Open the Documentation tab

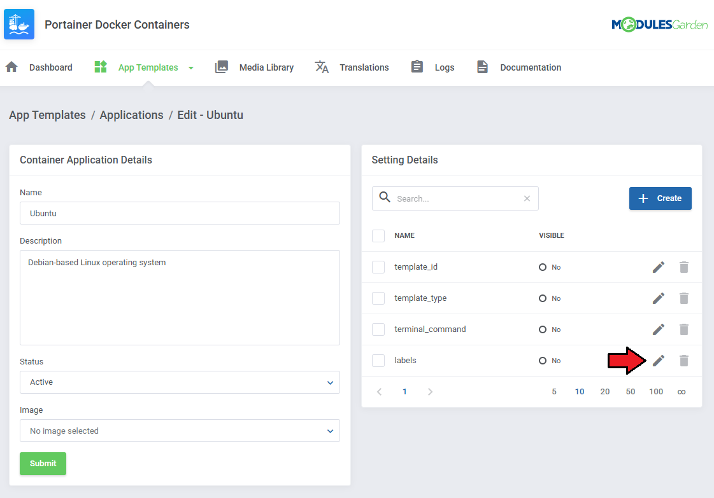click(531, 67)
